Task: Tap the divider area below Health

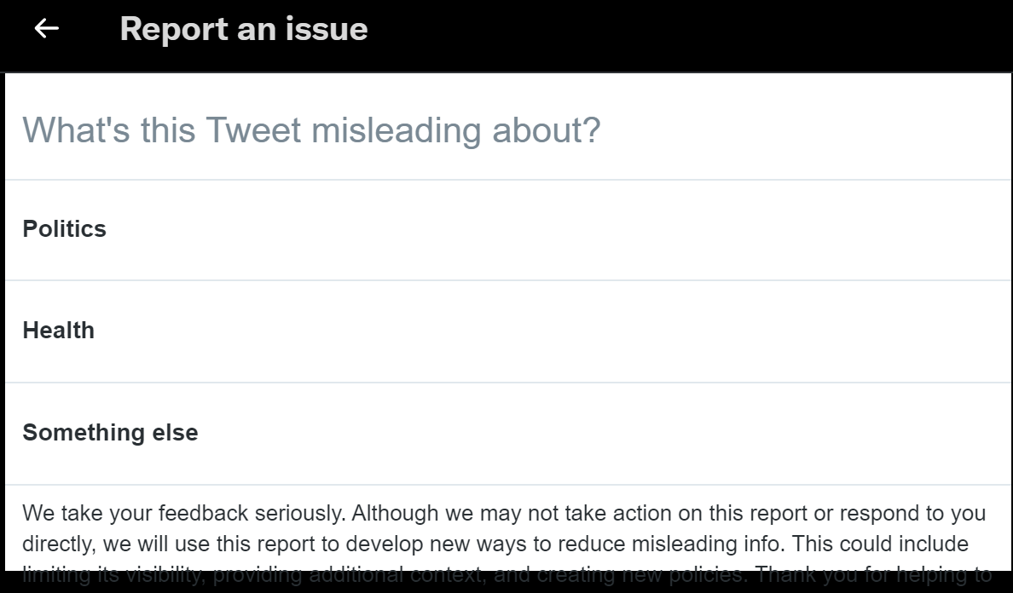Action: (506, 381)
